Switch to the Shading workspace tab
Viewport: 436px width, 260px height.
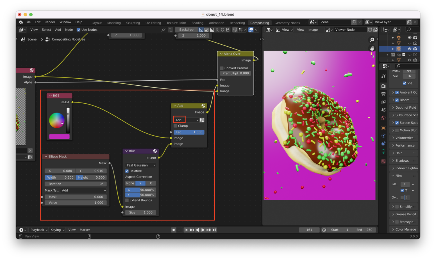click(197, 23)
